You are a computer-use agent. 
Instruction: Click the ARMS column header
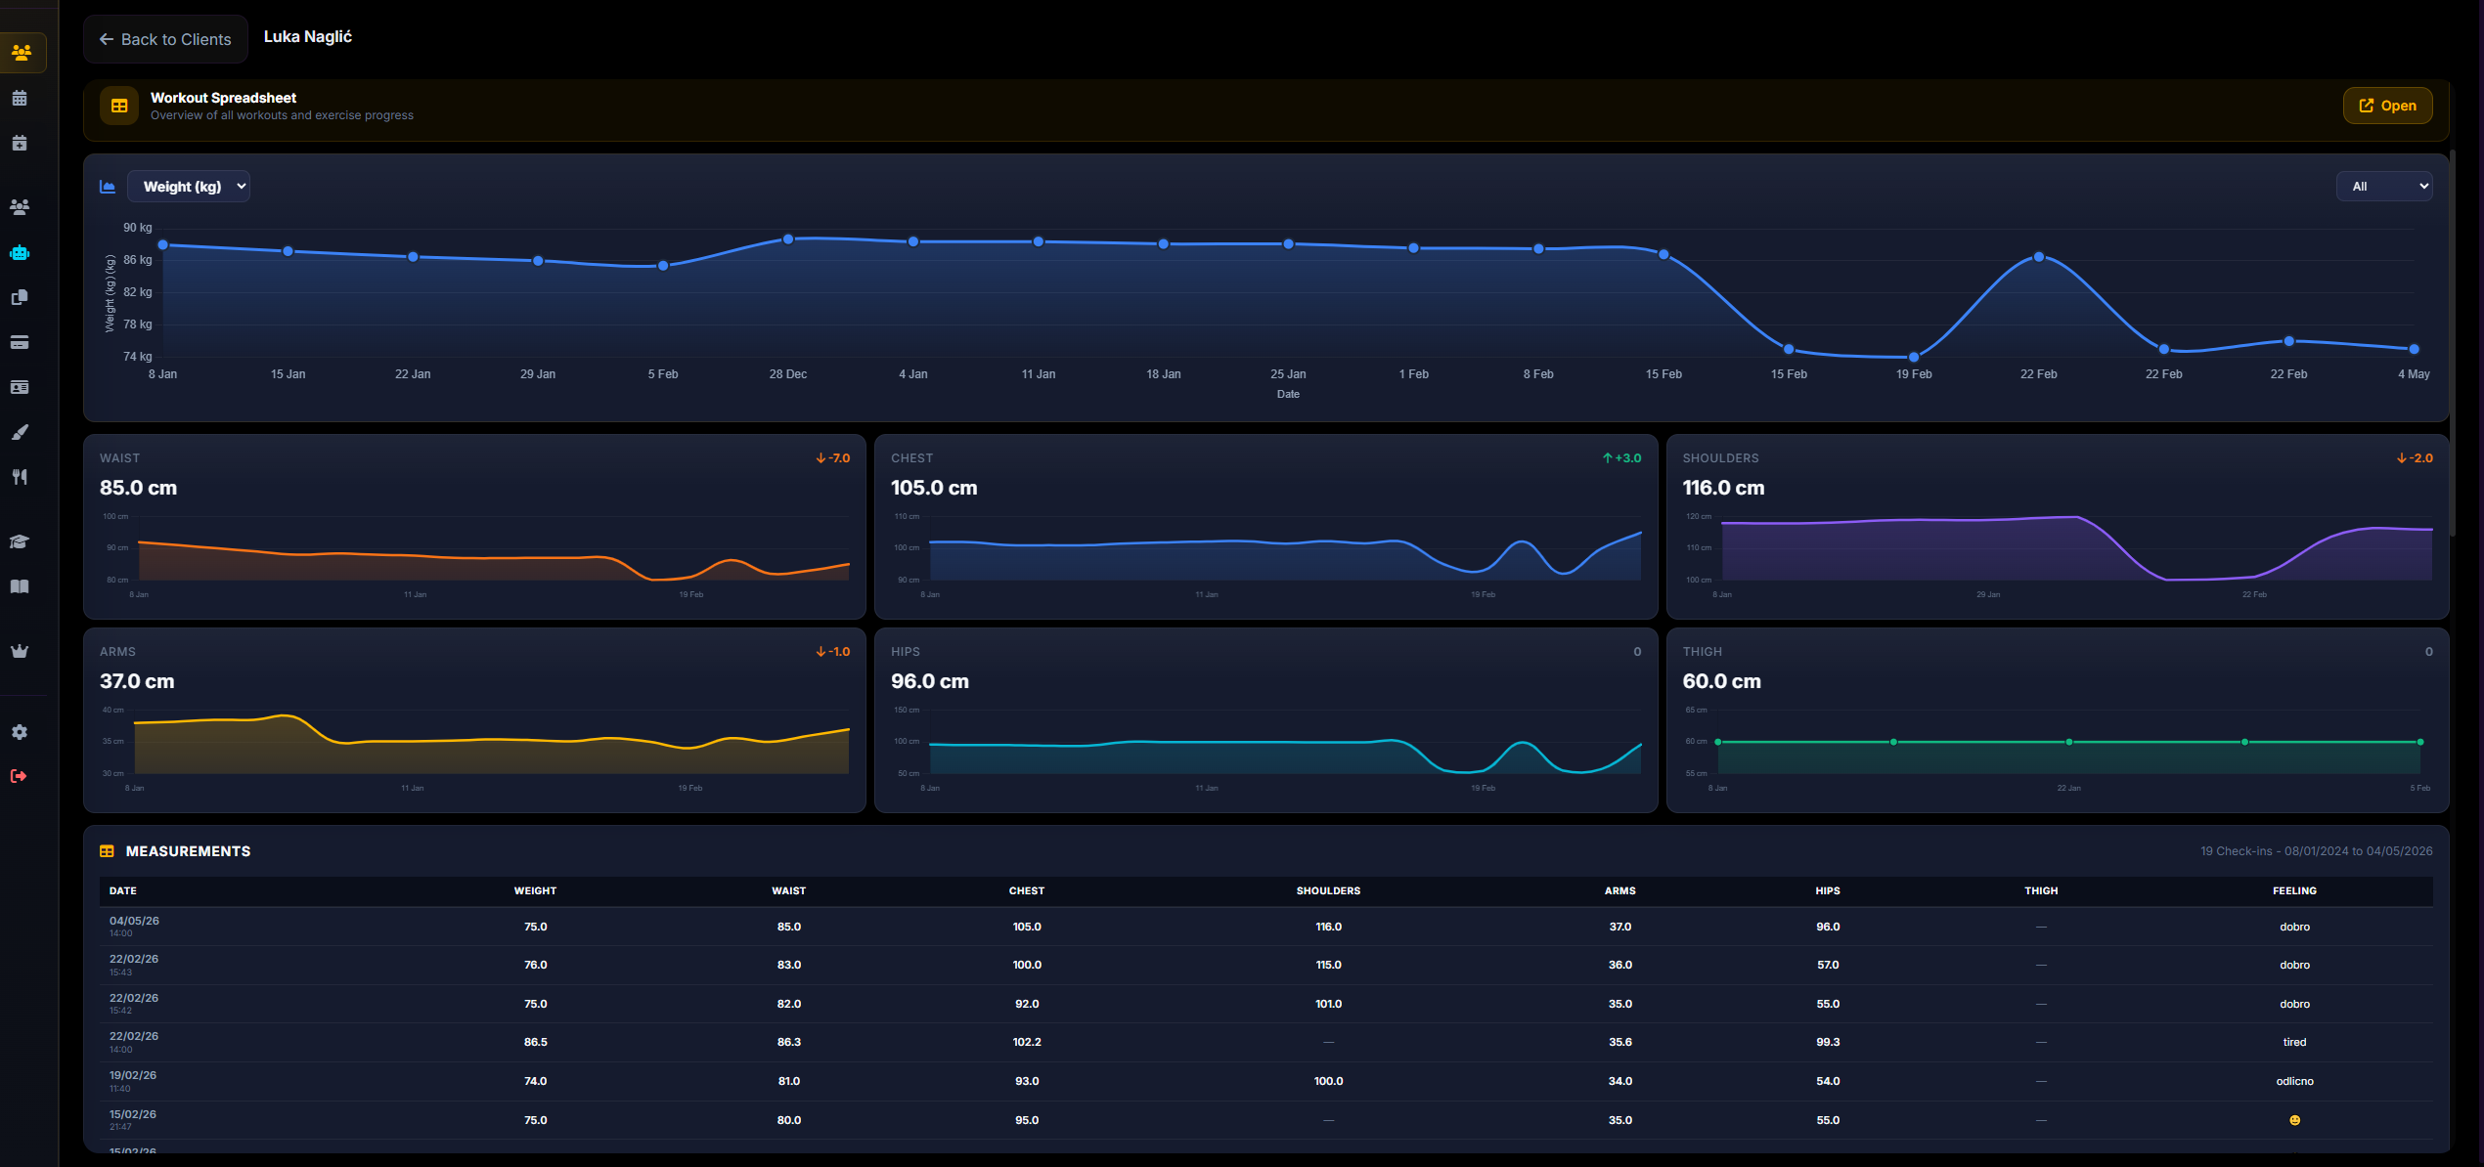[x=1619, y=890]
